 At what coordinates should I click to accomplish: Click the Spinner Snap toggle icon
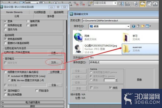[x=82, y=4]
